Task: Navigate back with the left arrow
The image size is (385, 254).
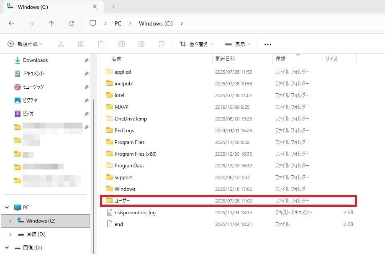Action: pyautogui.click(x=11, y=23)
